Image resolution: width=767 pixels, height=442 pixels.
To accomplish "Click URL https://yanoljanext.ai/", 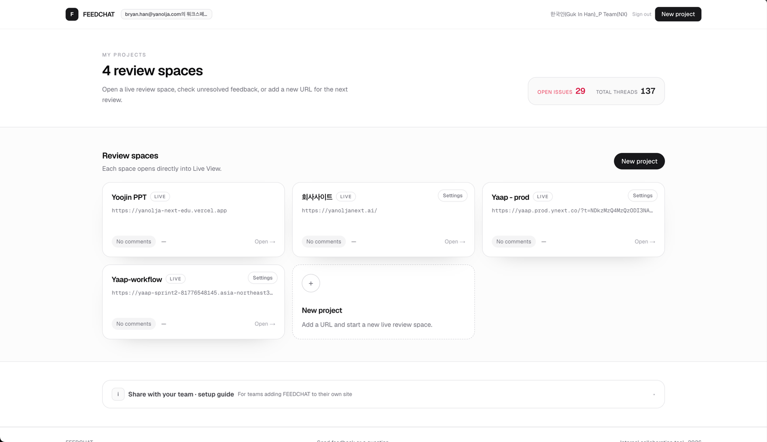I will [x=339, y=211].
